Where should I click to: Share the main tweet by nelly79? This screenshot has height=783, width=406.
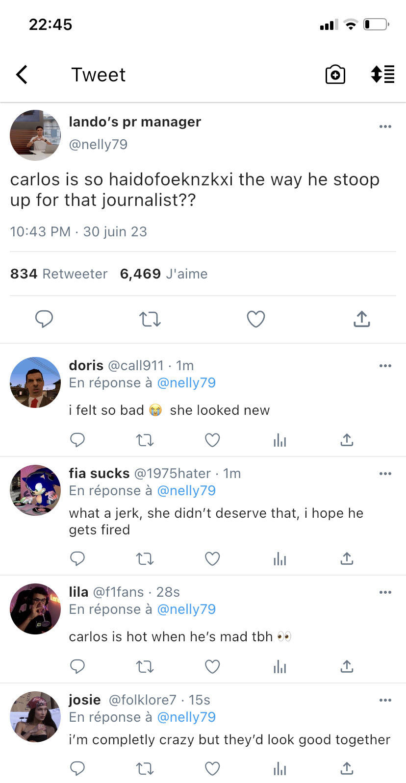tap(361, 319)
